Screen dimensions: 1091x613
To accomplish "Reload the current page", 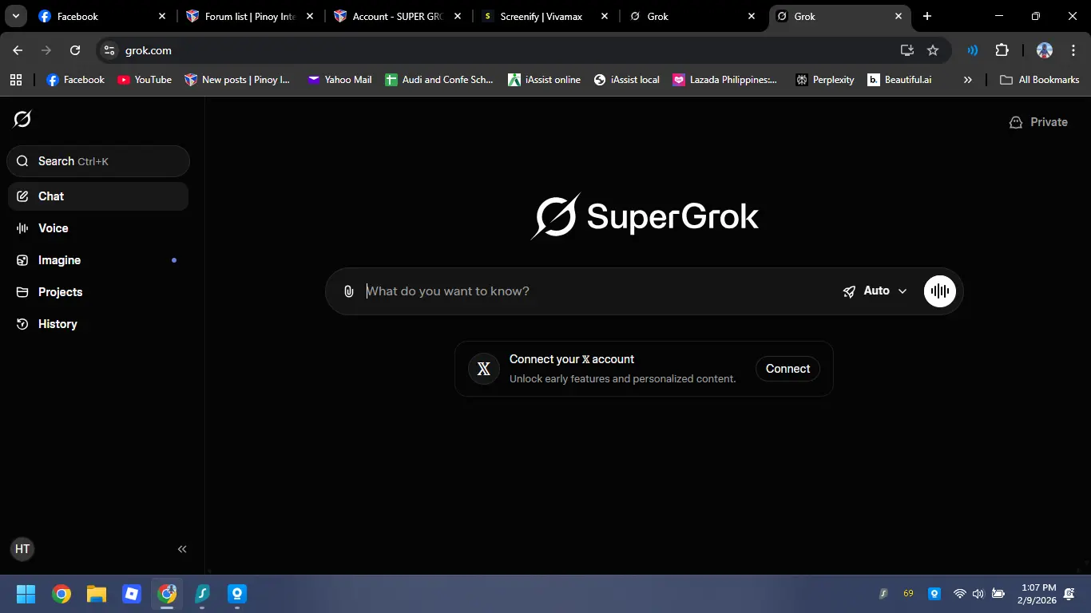I will 75,50.
